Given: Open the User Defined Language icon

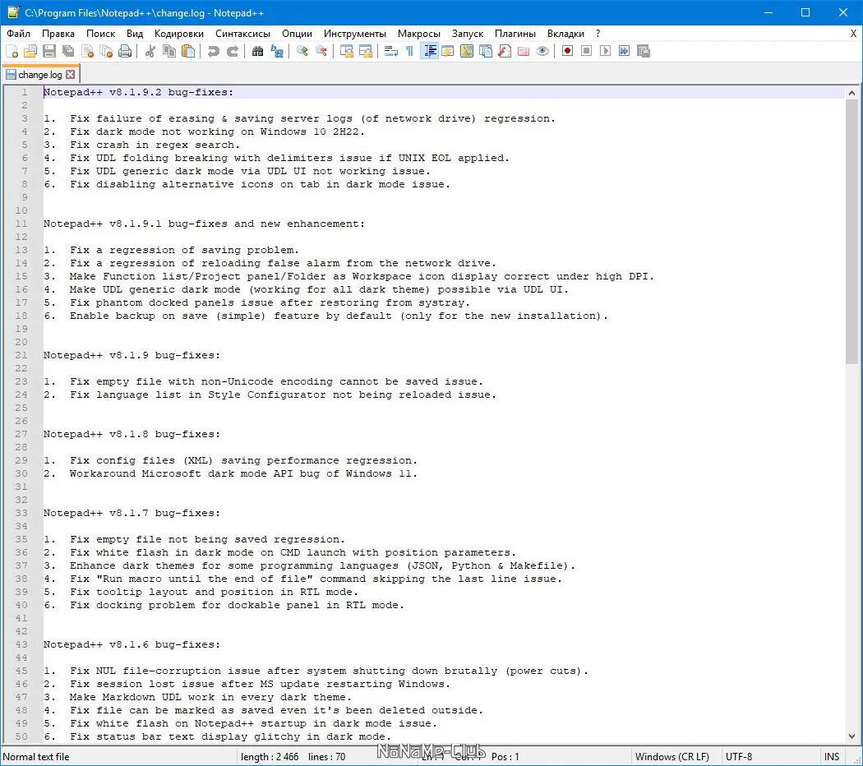Looking at the screenshot, I should pos(448,51).
